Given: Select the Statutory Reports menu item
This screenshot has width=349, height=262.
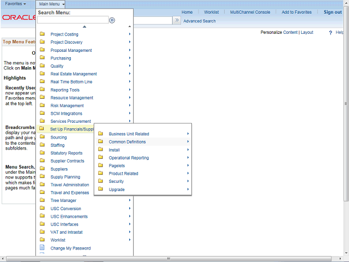Looking at the screenshot, I should tap(67, 153).
